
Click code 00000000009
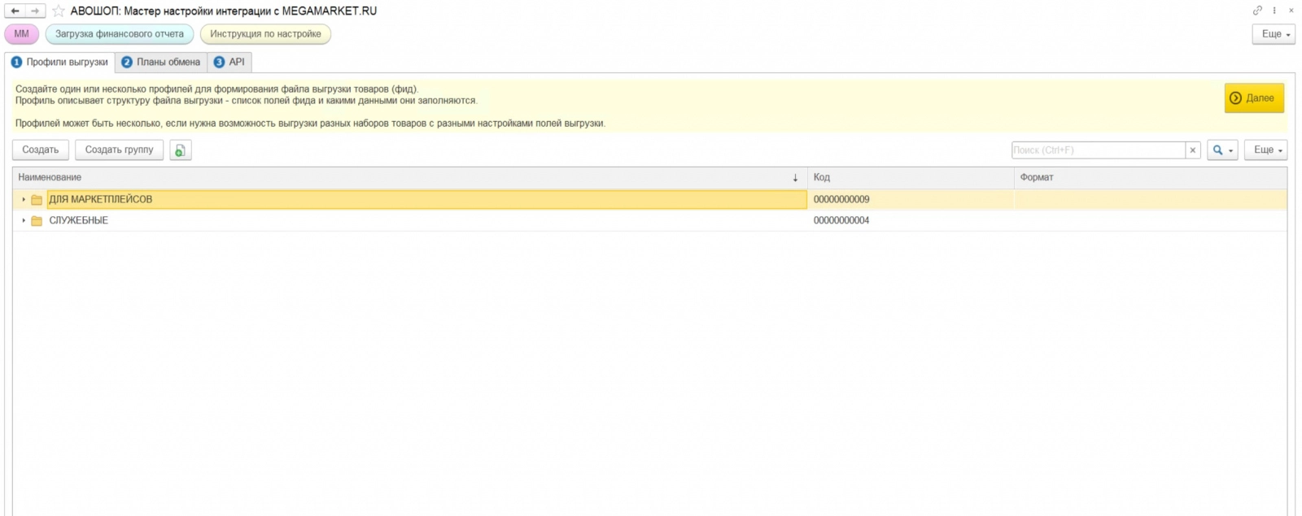click(x=841, y=200)
